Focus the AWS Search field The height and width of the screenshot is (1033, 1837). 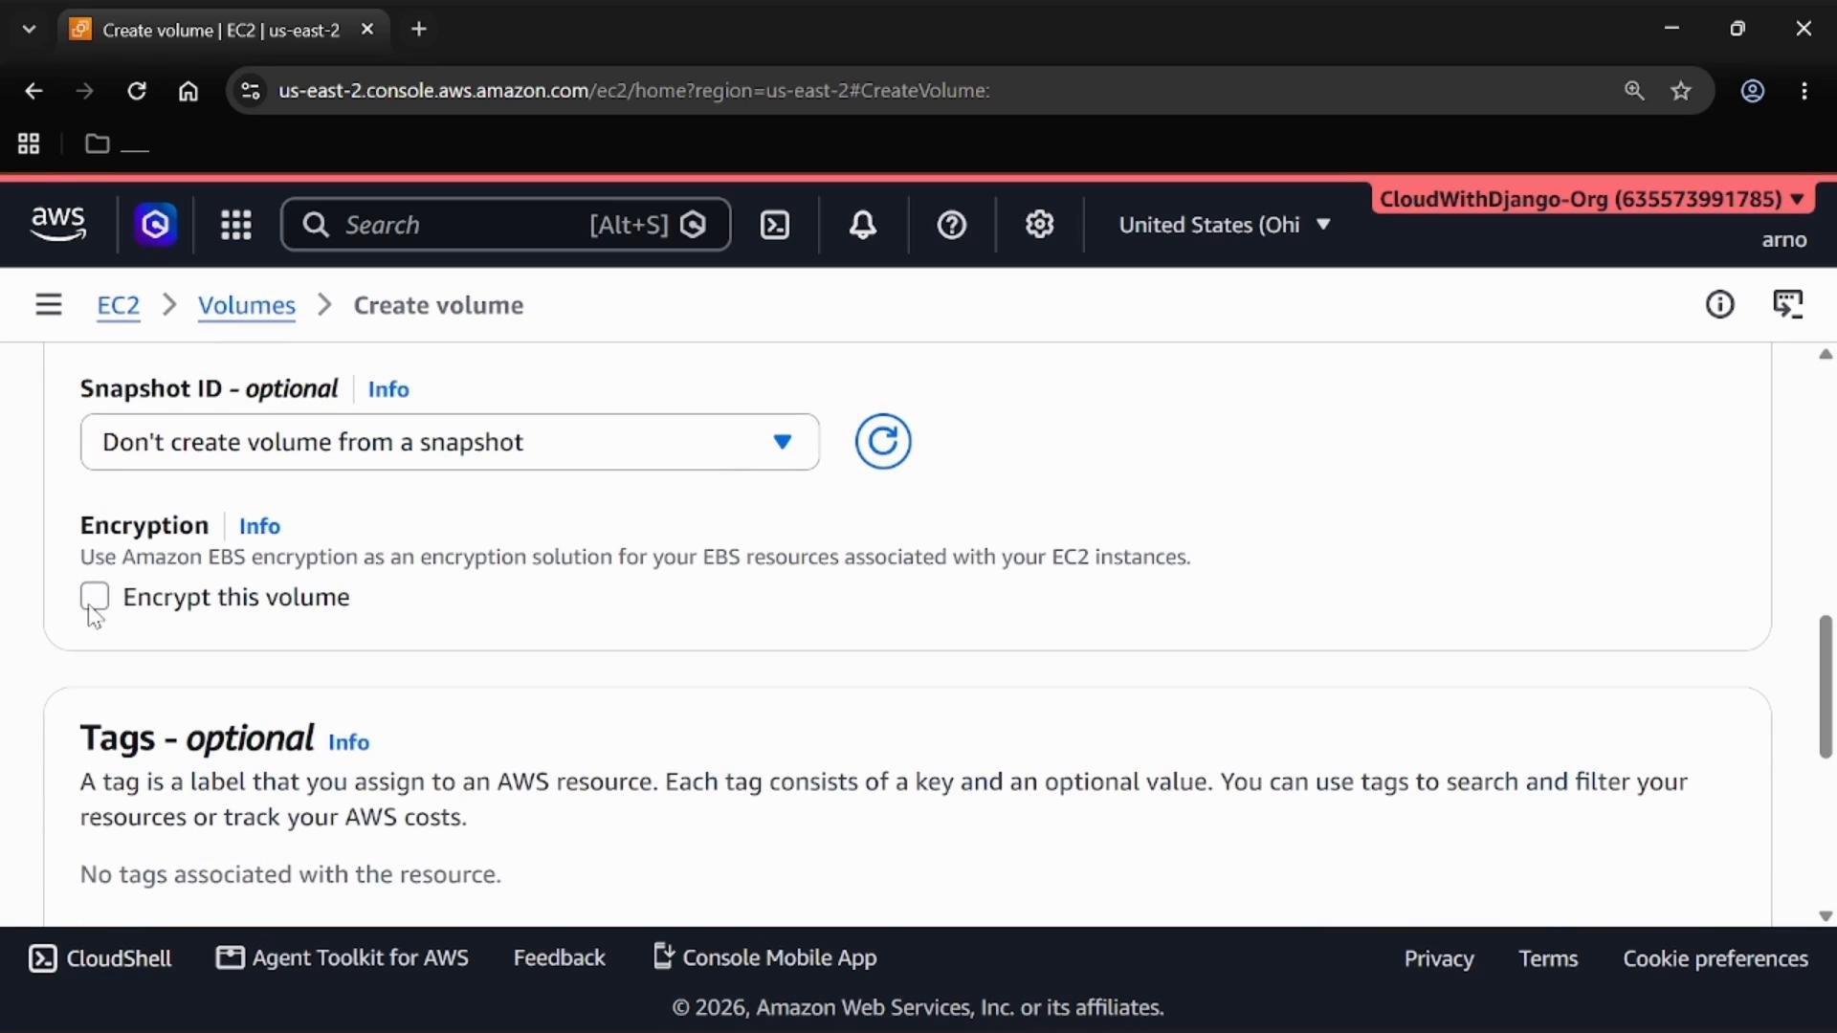(x=505, y=225)
